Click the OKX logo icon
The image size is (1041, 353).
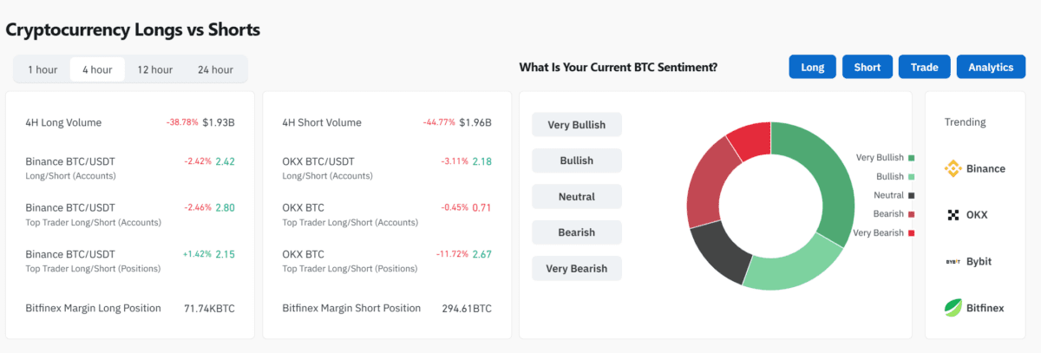[953, 215]
